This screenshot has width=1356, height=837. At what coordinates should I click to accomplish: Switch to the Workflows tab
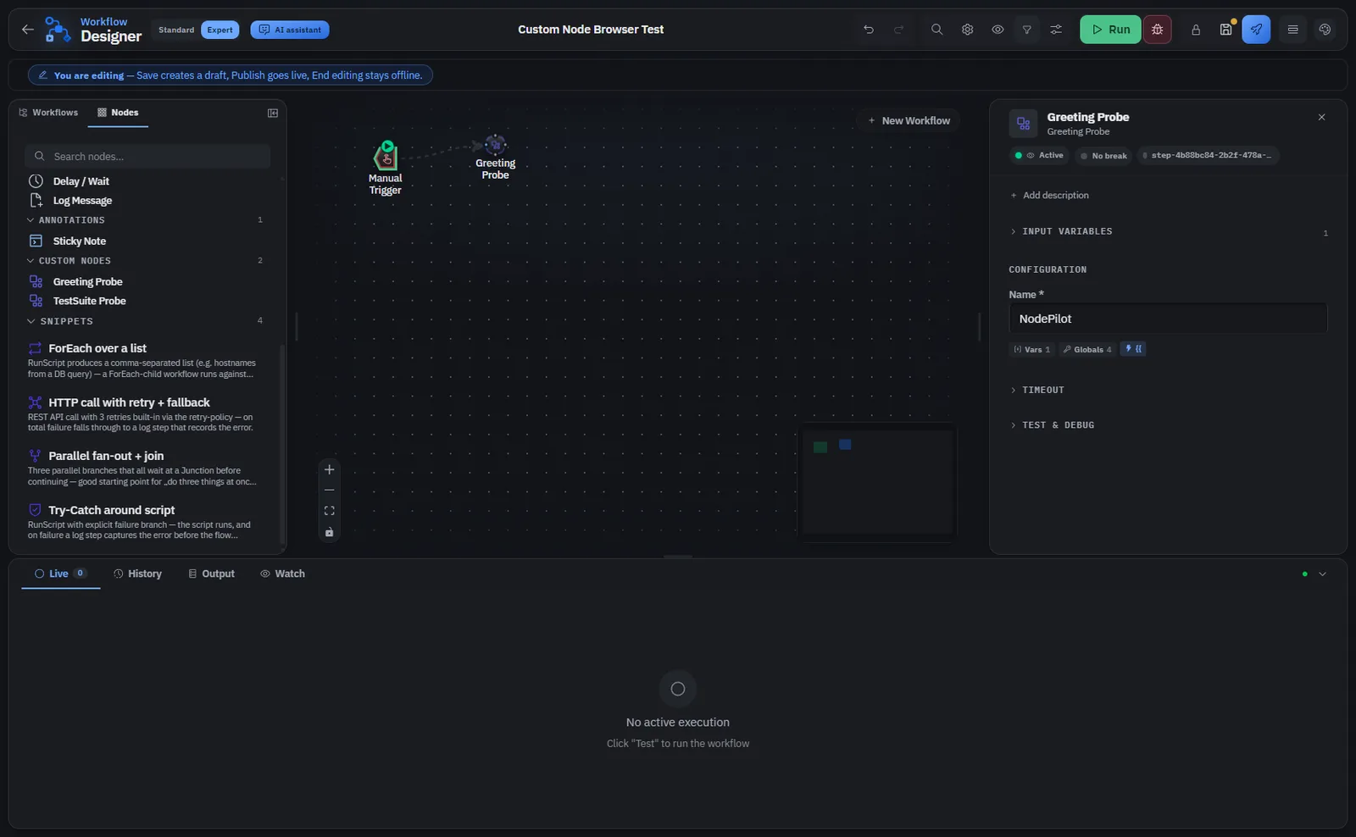[x=48, y=113]
